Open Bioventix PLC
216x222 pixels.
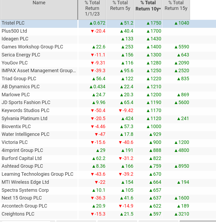16,127
